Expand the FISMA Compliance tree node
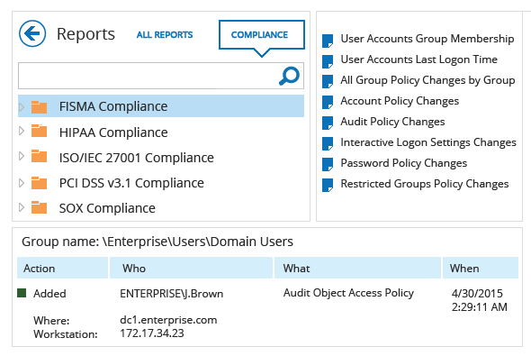 pos(22,107)
